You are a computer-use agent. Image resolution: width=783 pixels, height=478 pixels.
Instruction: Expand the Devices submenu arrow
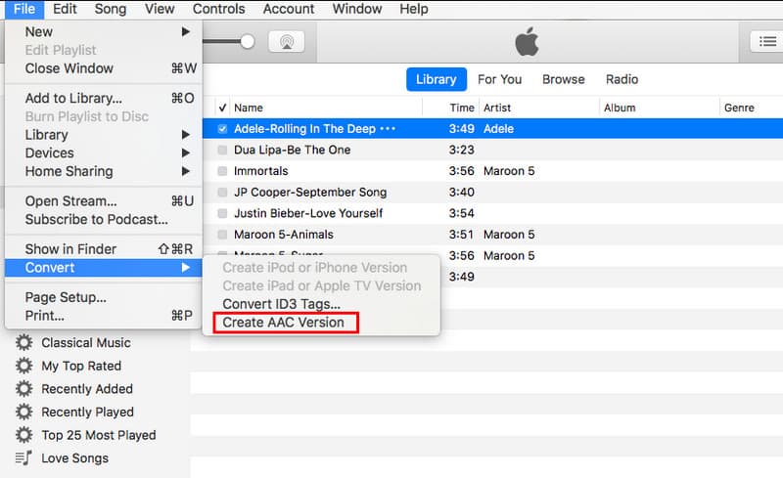[x=186, y=153]
